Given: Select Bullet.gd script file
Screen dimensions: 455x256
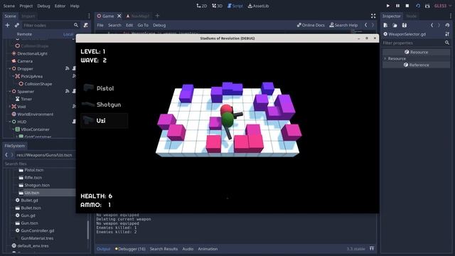Looking at the screenshot, I should [x=29, y=201].
